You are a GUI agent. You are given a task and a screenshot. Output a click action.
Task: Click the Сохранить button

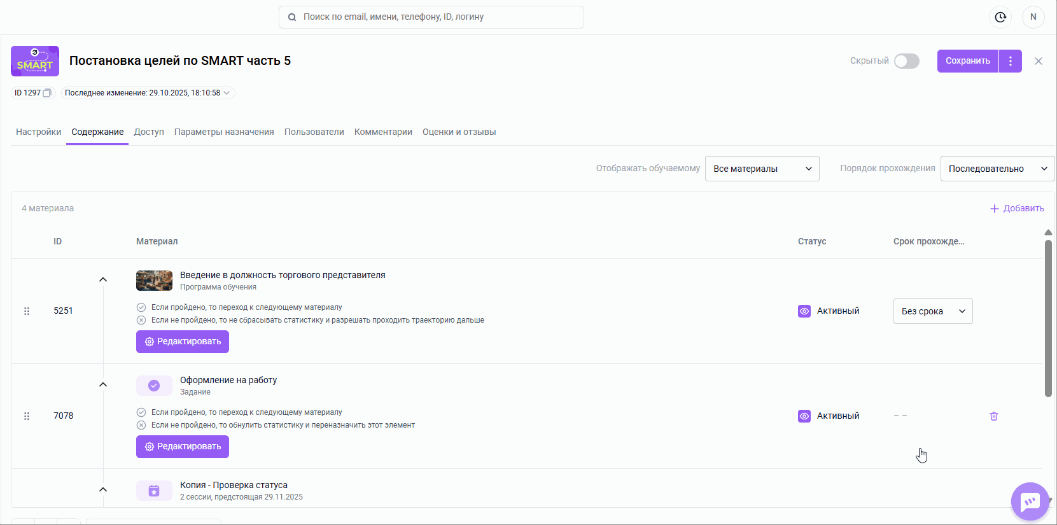click(968, 61)
